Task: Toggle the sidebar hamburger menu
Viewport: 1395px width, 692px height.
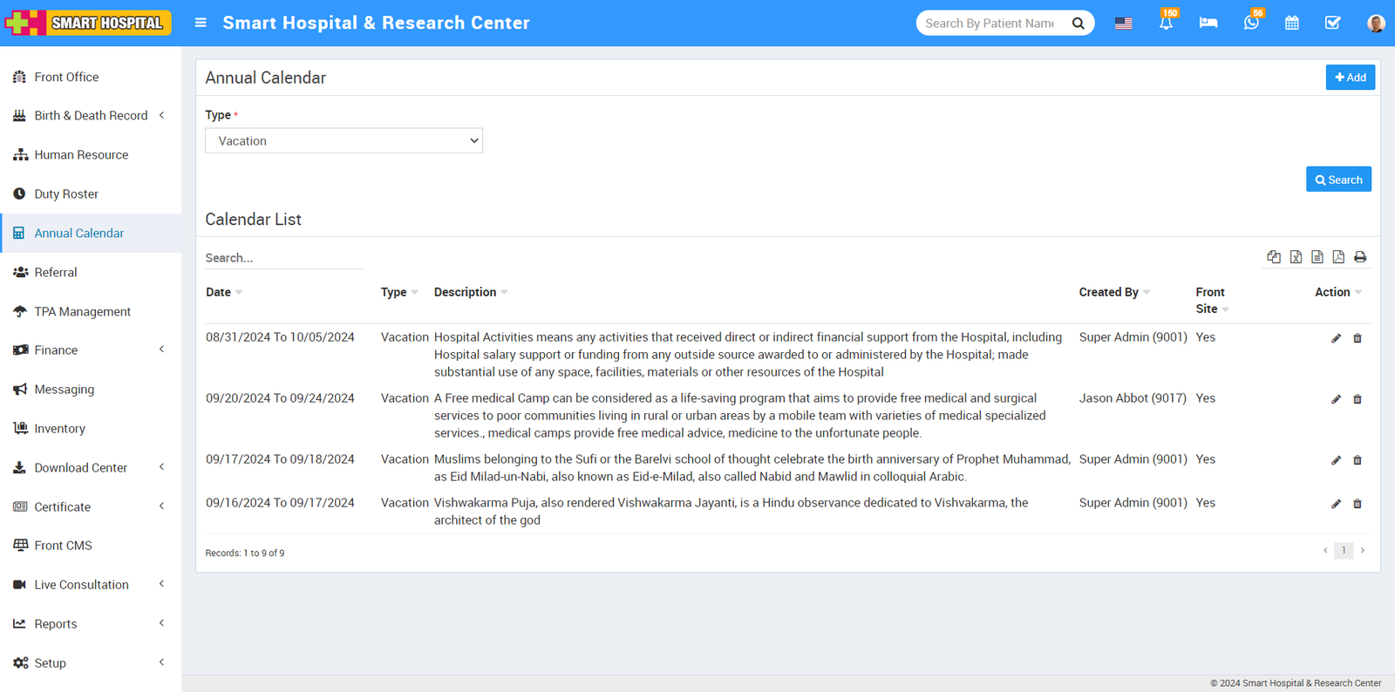Action: 201,23
